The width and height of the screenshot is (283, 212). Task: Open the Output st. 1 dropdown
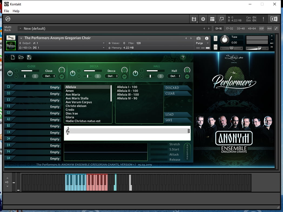[62, 43]
